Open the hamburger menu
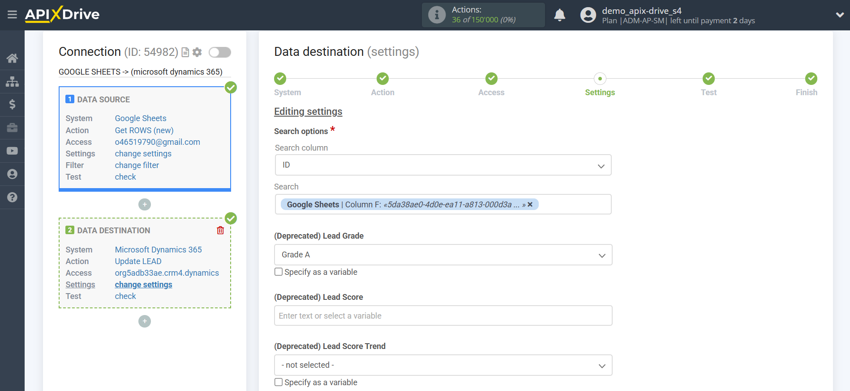Screen dimensions: 850x391 12,15
